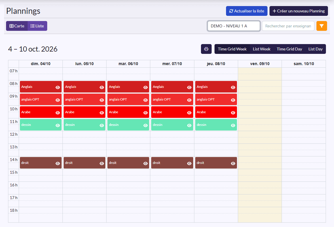Open eye icon of anglais OPT on mar. 06/10
Image resolution: width=334 pixels, height=227 pixels.
[x=145, y=100]
